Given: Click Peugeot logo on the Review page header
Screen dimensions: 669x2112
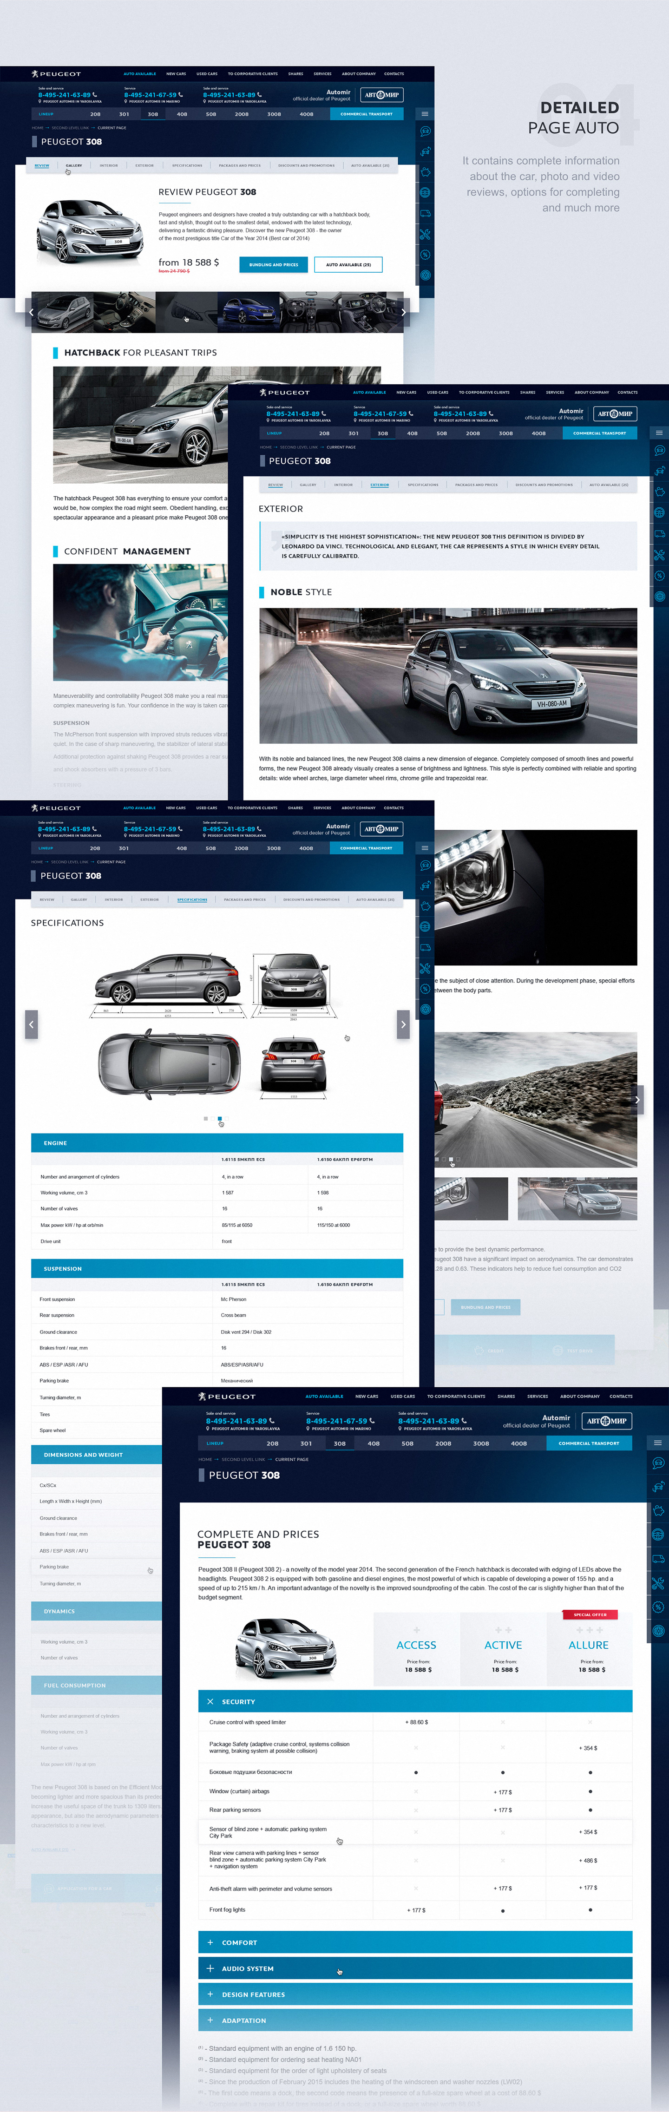Looking at the screenshot, I should click(57, 74).
